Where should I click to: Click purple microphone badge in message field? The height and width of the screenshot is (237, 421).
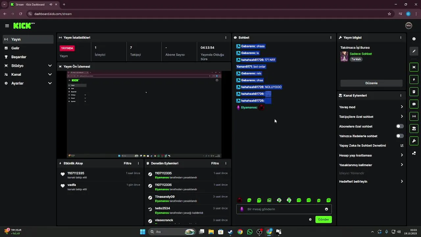coord(242,209)
